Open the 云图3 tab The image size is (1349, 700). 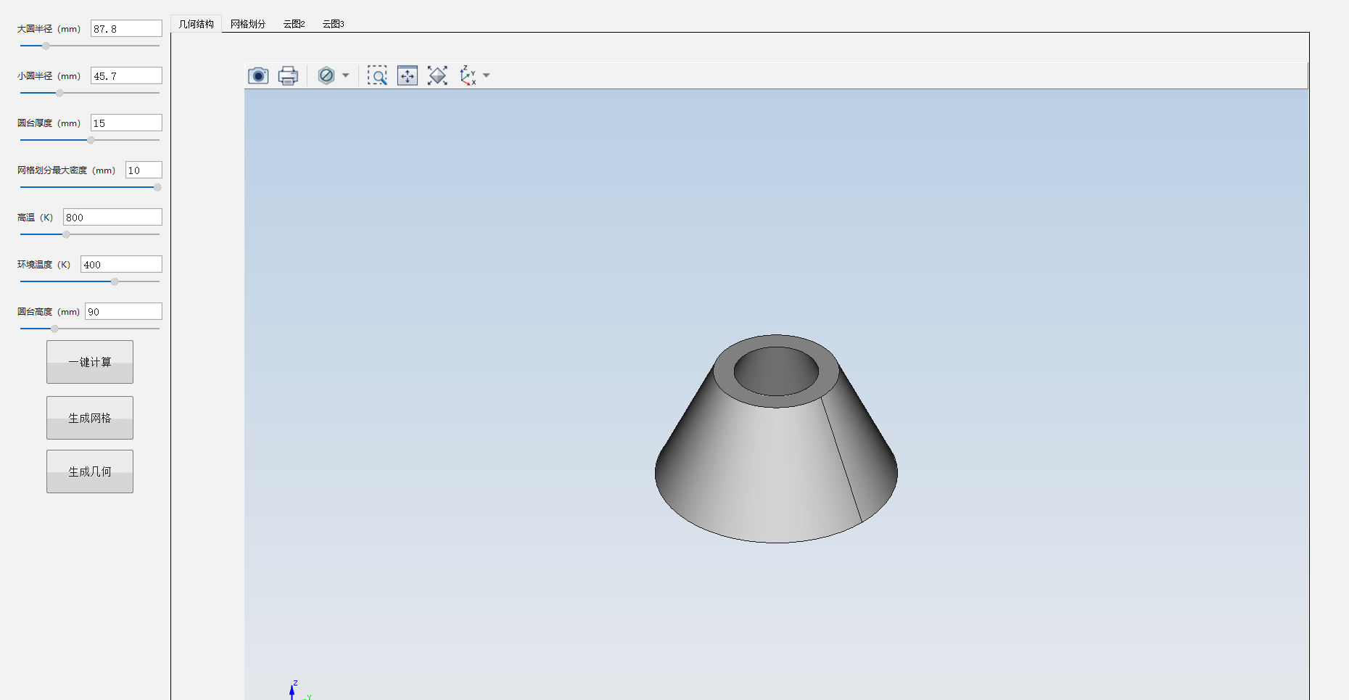[x=333, y=24]
